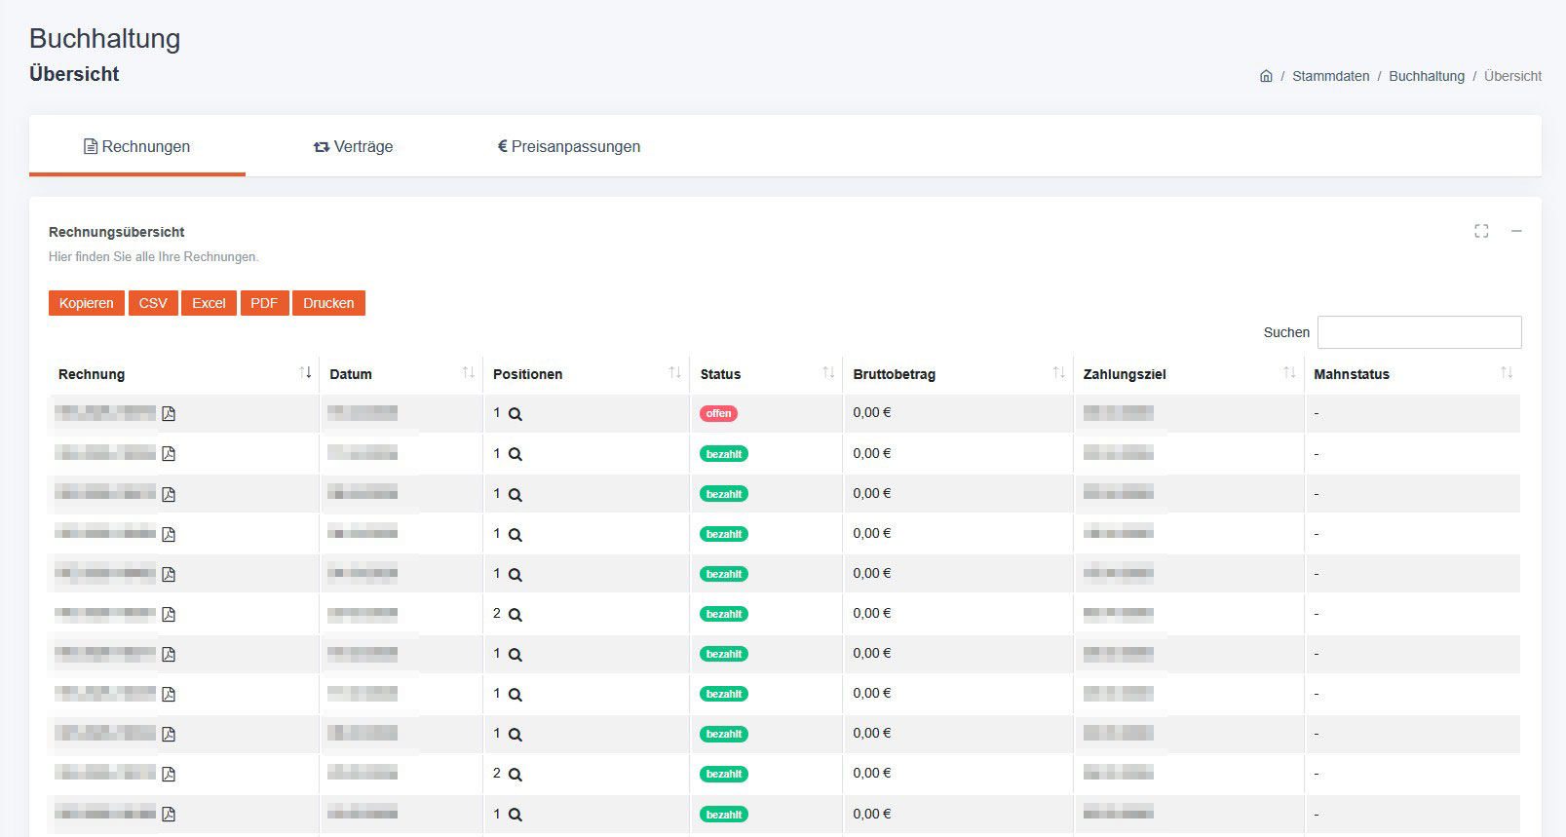Select the Rechnungen tab
1566x837 pixels.
coord(137,147)
